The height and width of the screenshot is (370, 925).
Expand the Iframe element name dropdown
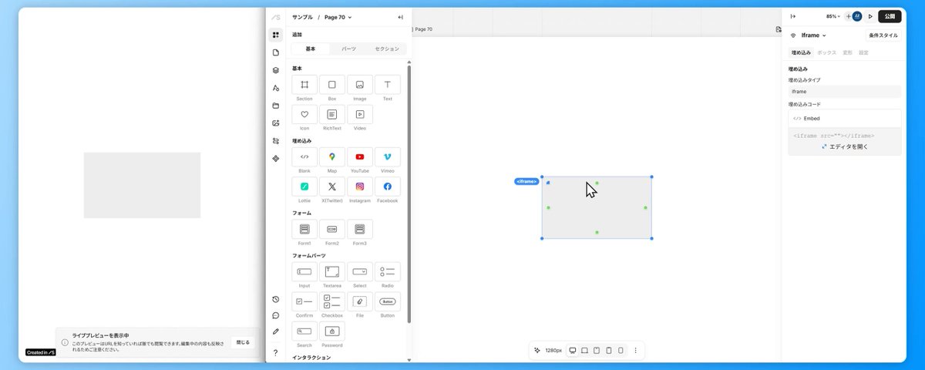coord(813,35)
